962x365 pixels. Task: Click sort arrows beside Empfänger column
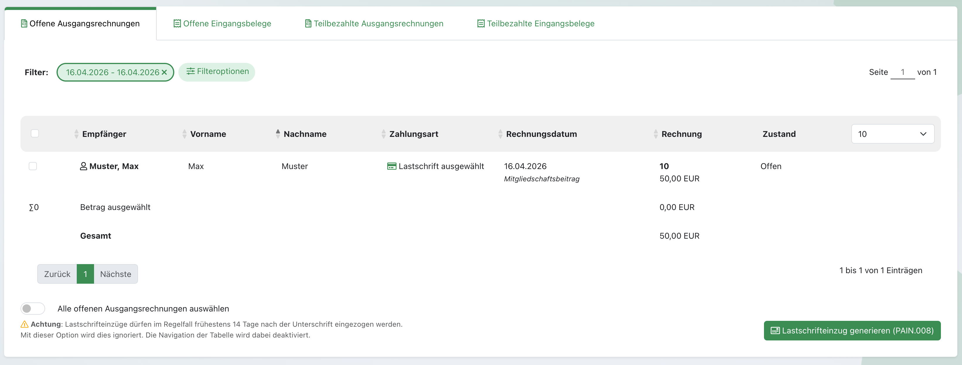pyautogui.click(x=76, y=134)
